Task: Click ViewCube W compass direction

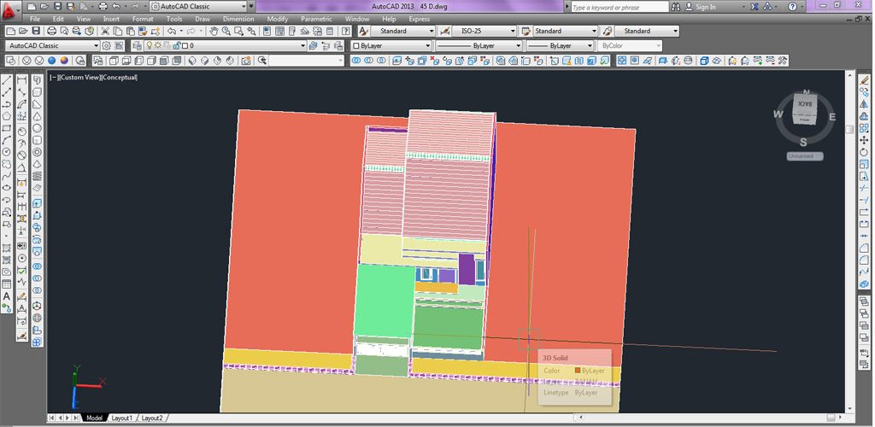Action: pyautogui.click(x=778, y=114)
